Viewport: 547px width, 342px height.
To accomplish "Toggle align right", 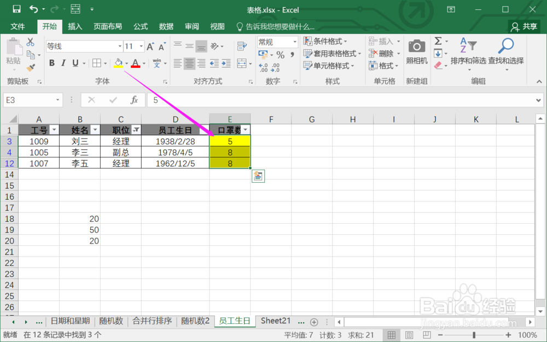I will pyautogui.click(x=201, y=63).
